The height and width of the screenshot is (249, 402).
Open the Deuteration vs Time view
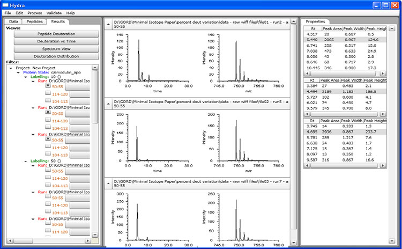pos(56,41)
